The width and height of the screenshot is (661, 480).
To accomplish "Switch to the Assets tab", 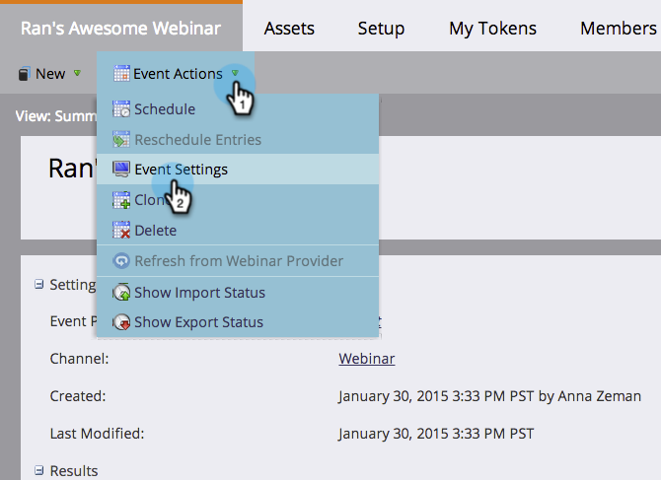I will pos(289,28).
